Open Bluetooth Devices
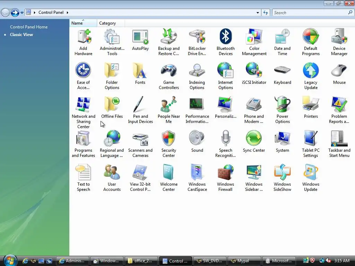 pos(225,42)
